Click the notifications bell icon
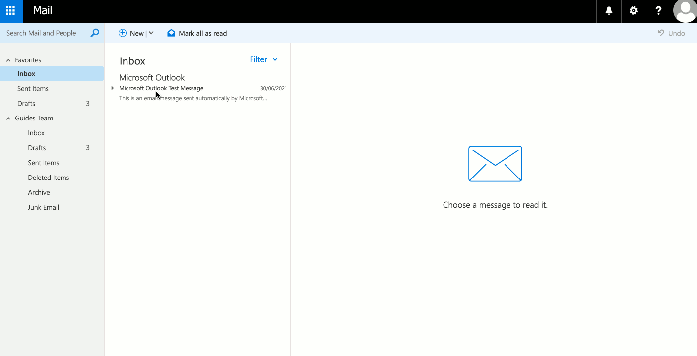The height and width of the screenshot is (356, 697). pyautogui.click(x=608, y=11)
